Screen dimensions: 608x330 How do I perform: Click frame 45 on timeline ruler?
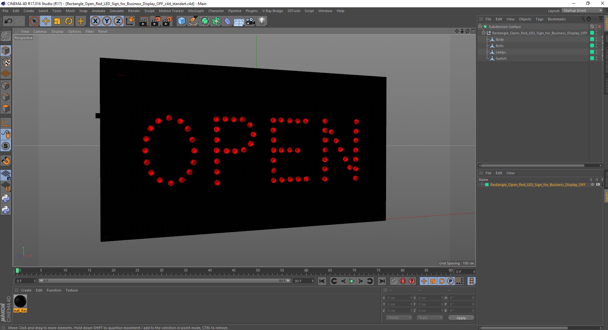click(x=234, y=271)
